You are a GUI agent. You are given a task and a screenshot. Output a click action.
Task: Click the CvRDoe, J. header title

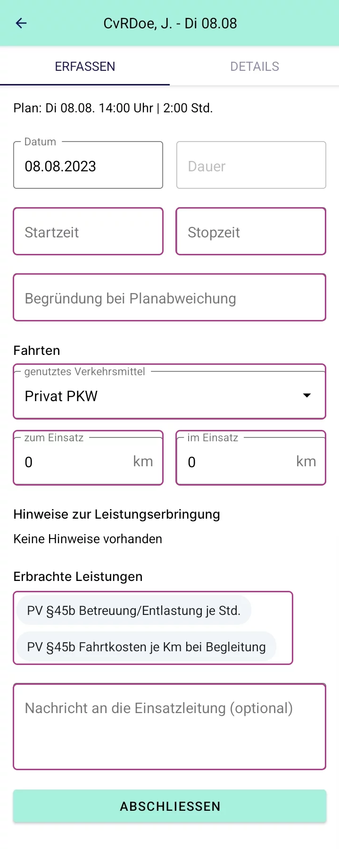tap(170, 23)
